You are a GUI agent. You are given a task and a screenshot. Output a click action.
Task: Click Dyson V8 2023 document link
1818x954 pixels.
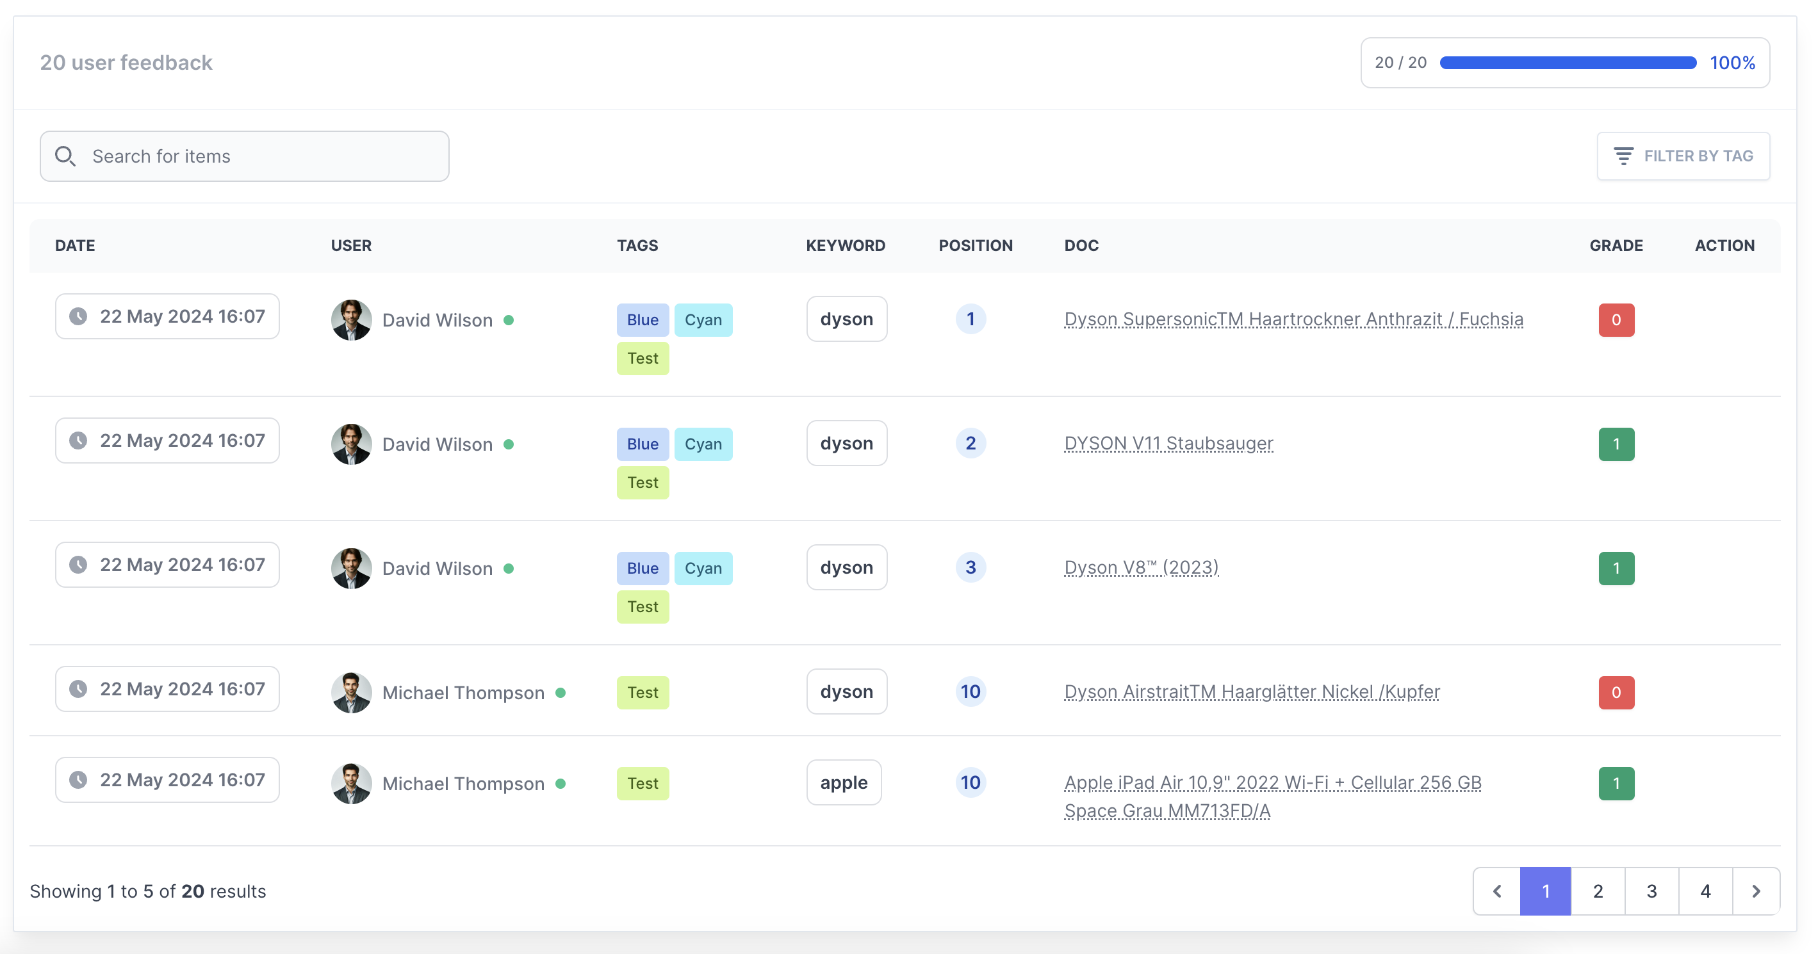point(1141,567)
